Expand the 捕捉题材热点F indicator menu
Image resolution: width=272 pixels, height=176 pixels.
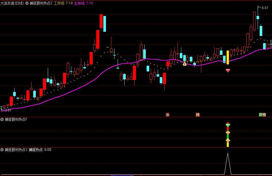pos(2,119)
